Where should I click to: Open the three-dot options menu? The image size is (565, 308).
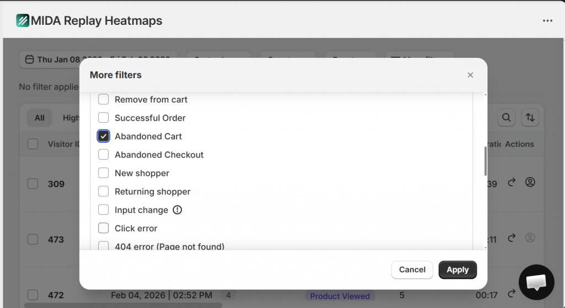(547, 21)
